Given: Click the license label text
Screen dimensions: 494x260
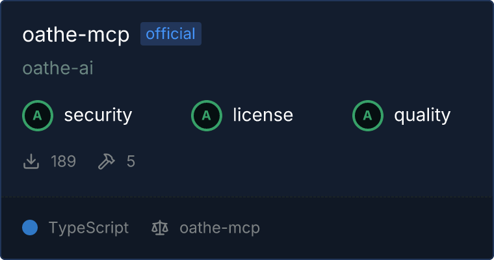Looking at the screenshot, I should [x=263, y=114].
